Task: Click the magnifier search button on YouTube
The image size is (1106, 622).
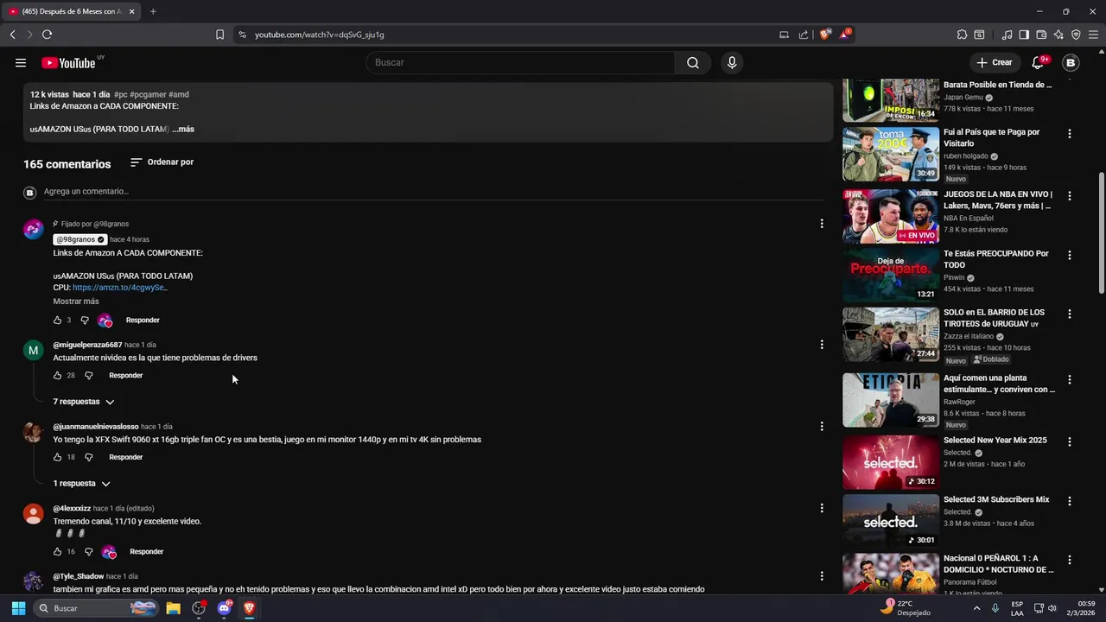Action: (x=693, y=62)
